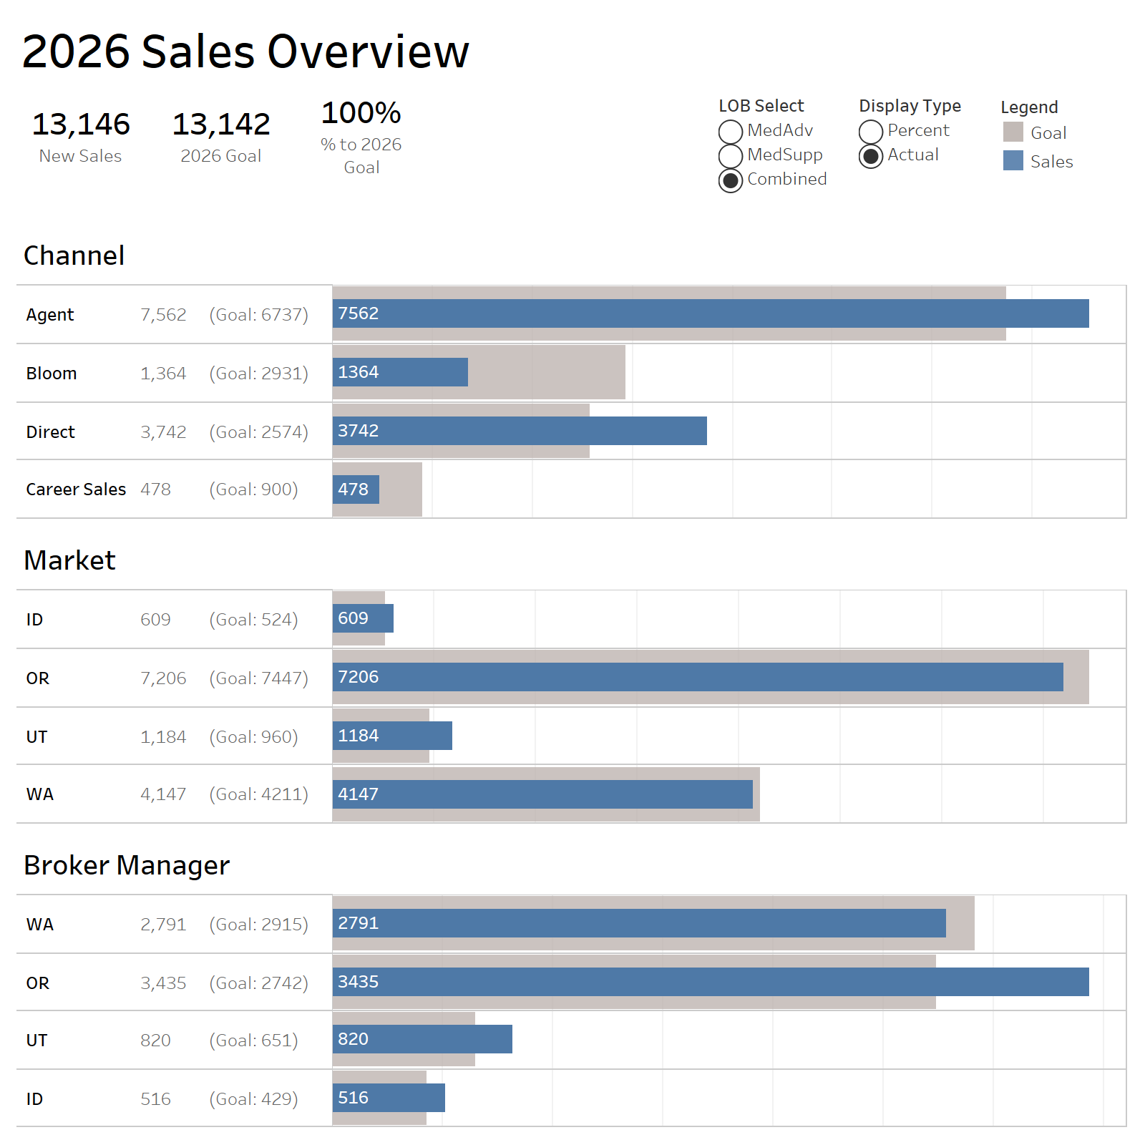The height and width of the screenshot is (1145, 1145).
Task: Select the OR market sales bar
Action: pyautogui.click(x=694, y=677)
